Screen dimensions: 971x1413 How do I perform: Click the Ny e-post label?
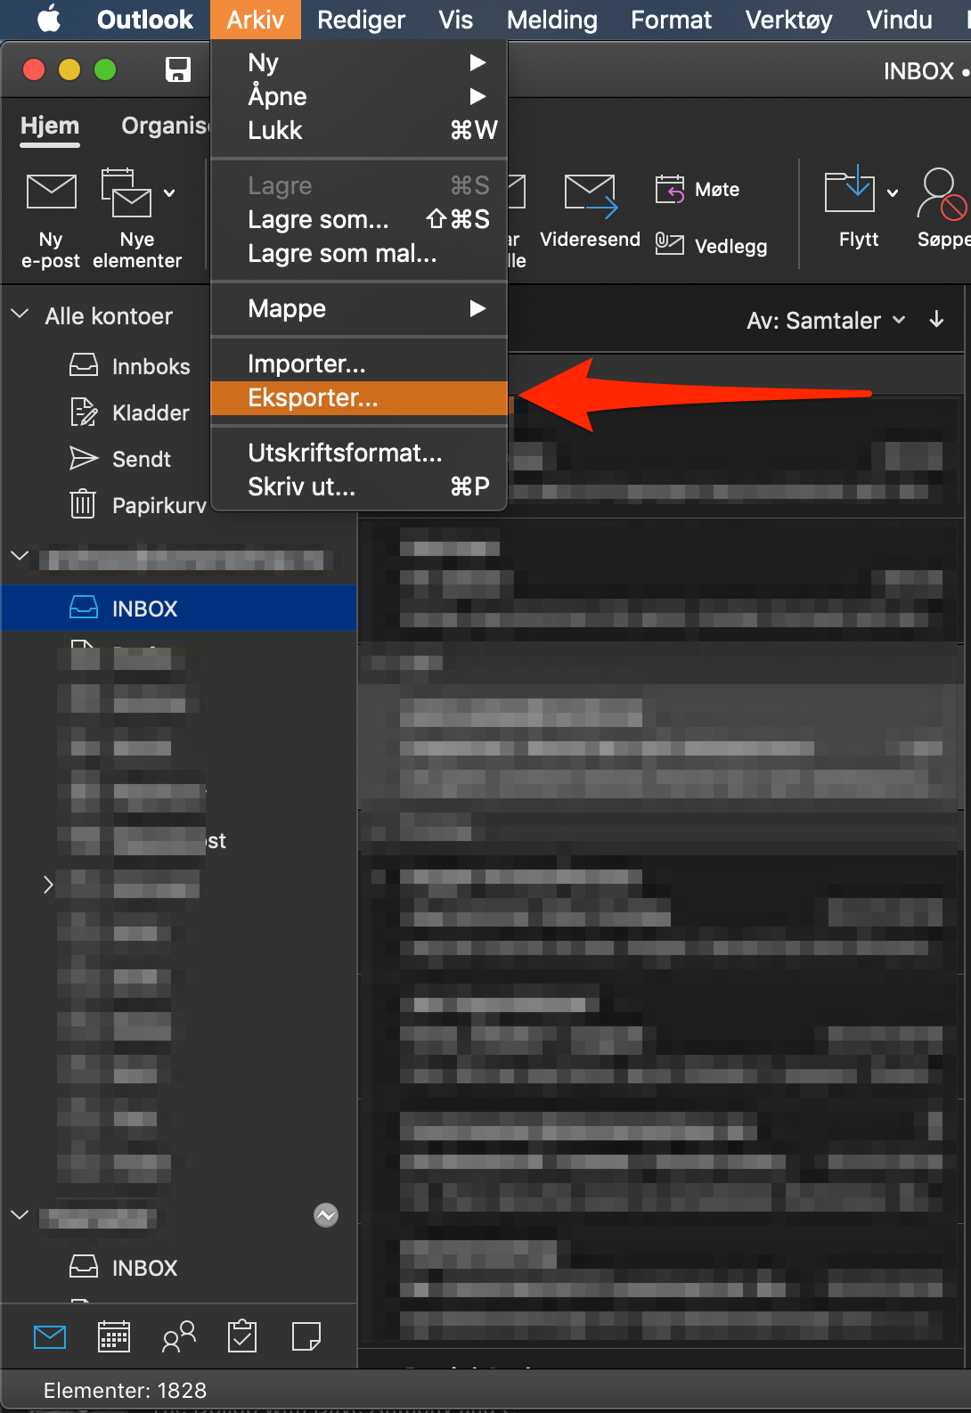pos(51,250)
